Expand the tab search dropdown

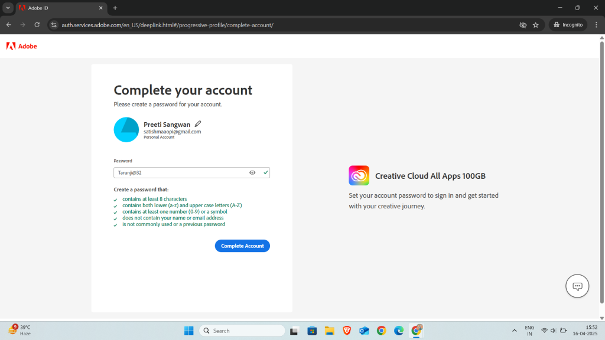(x=8, y=8)
